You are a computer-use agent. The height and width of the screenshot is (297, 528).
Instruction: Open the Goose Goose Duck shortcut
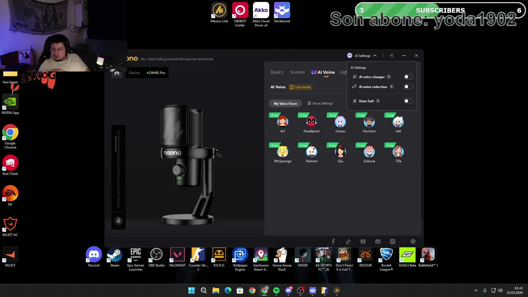click(282, 259)
